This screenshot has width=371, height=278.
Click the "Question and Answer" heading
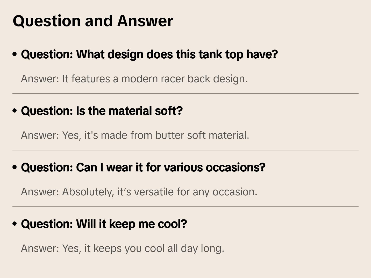point(93,21)
